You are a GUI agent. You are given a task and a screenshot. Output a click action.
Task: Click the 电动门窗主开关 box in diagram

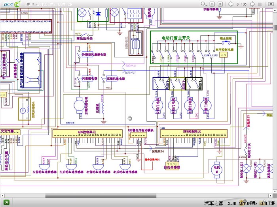pos(193,48)
